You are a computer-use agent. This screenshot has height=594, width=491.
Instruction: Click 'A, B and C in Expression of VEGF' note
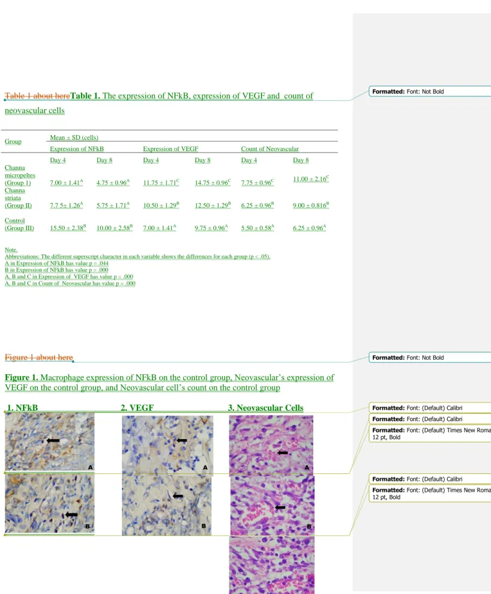click(x=69, y=276)
